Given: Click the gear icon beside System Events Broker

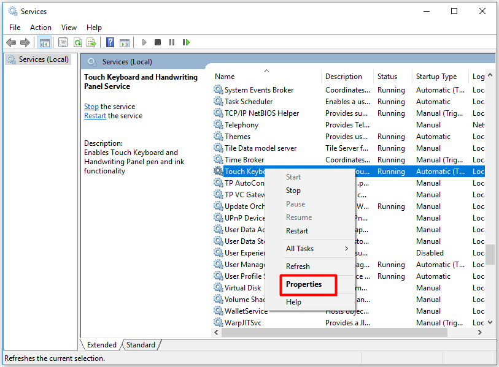Looking at the screenshot, I should point(219,89).
